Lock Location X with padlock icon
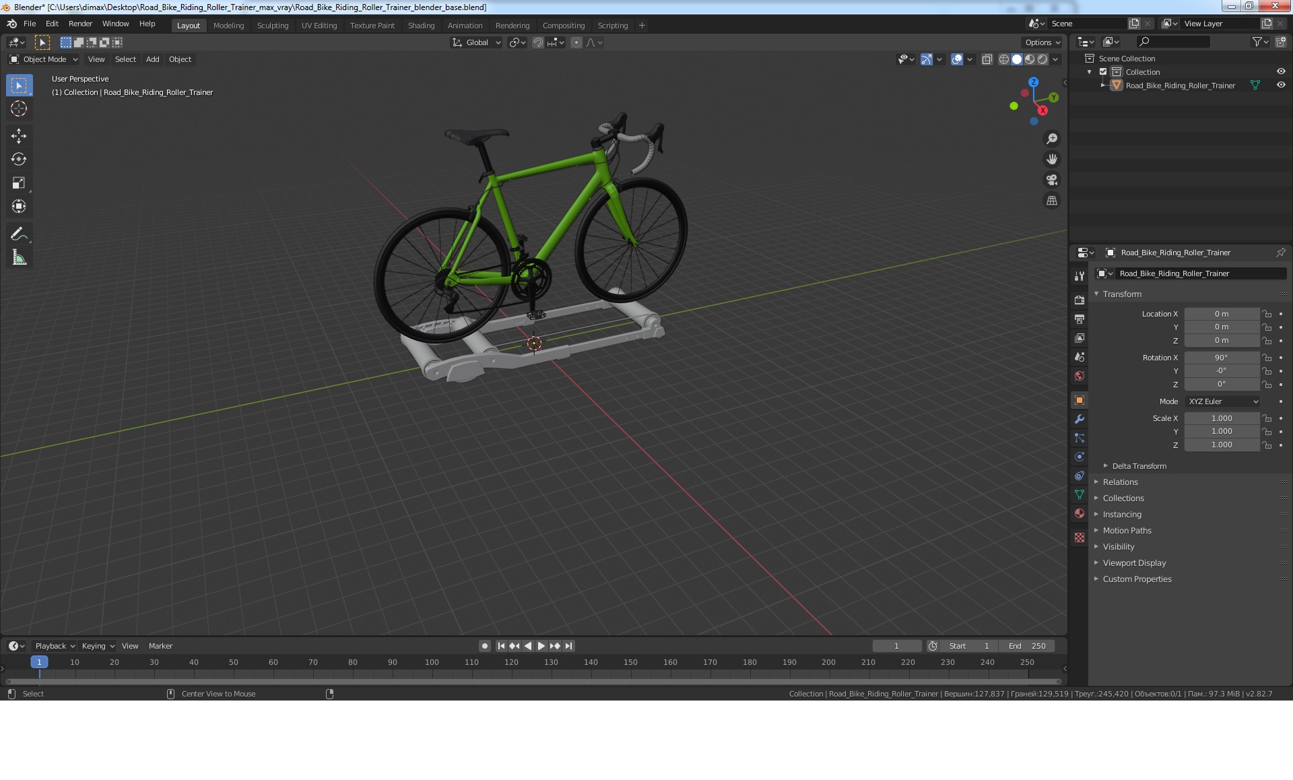The image size is (1293, 780). [1267, 314]
